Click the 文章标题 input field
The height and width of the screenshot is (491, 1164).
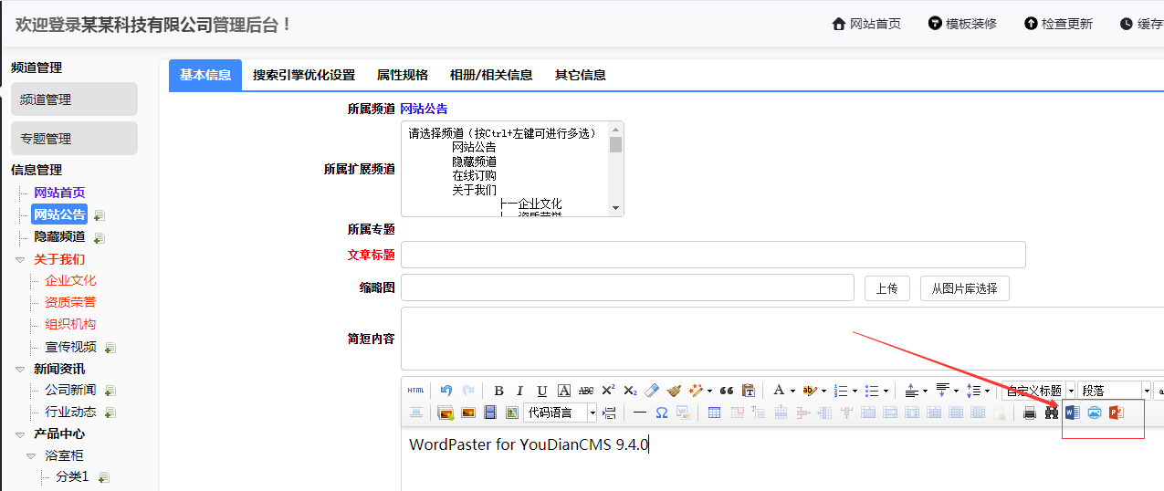coord(713,255)
